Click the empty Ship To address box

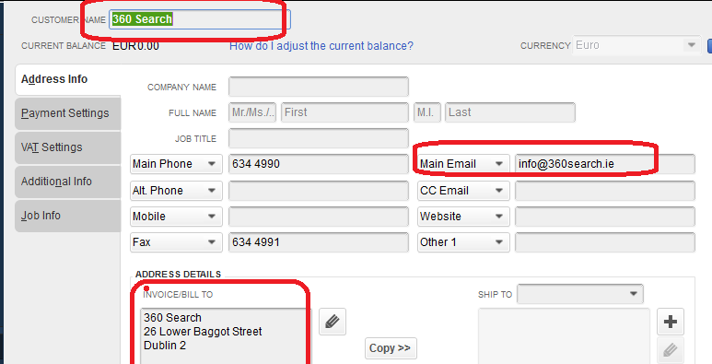click(564, 336)
